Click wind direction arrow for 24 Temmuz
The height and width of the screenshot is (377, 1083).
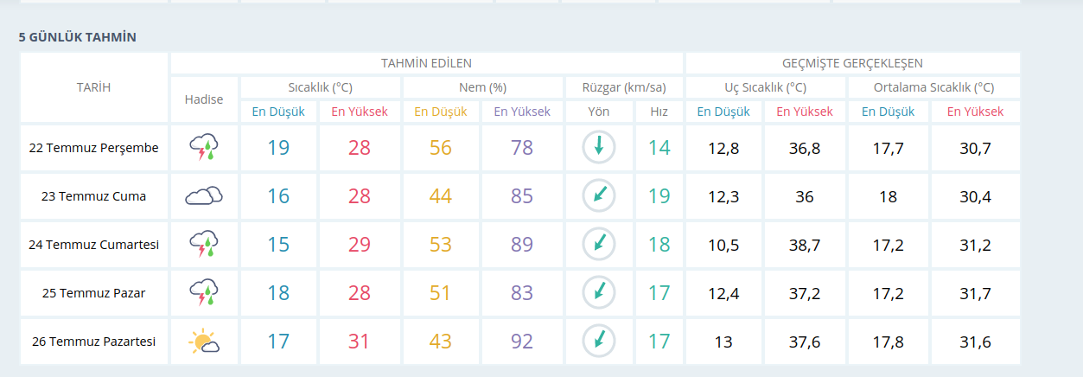pos(598,245)
